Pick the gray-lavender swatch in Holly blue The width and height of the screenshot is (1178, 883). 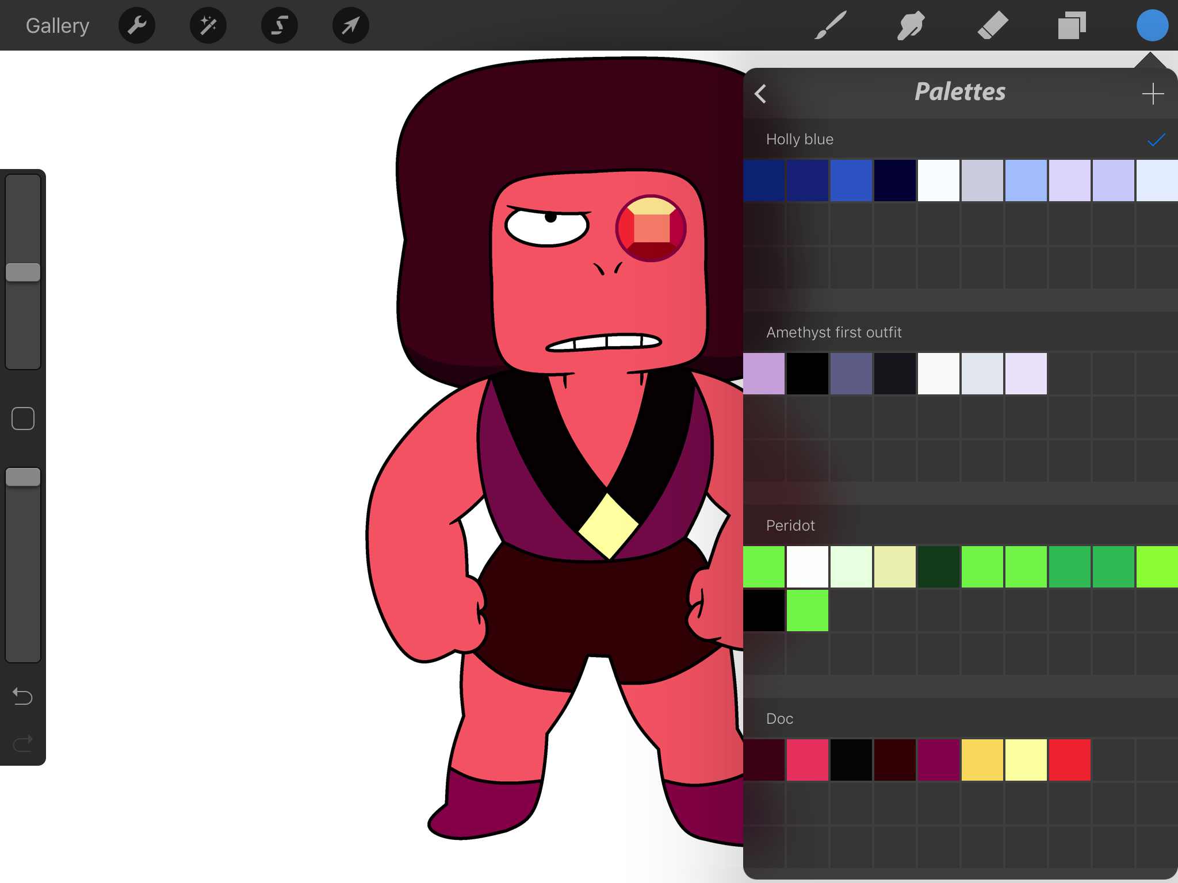pos(982,181)
